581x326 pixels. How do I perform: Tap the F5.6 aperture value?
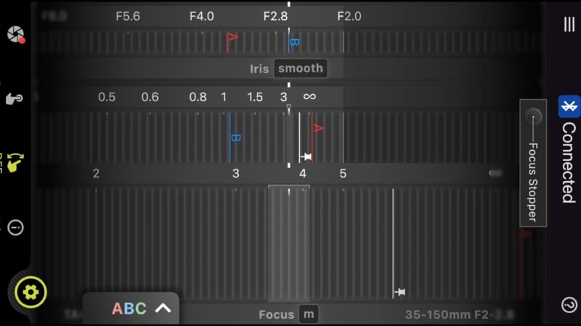[x=128, y=17]
